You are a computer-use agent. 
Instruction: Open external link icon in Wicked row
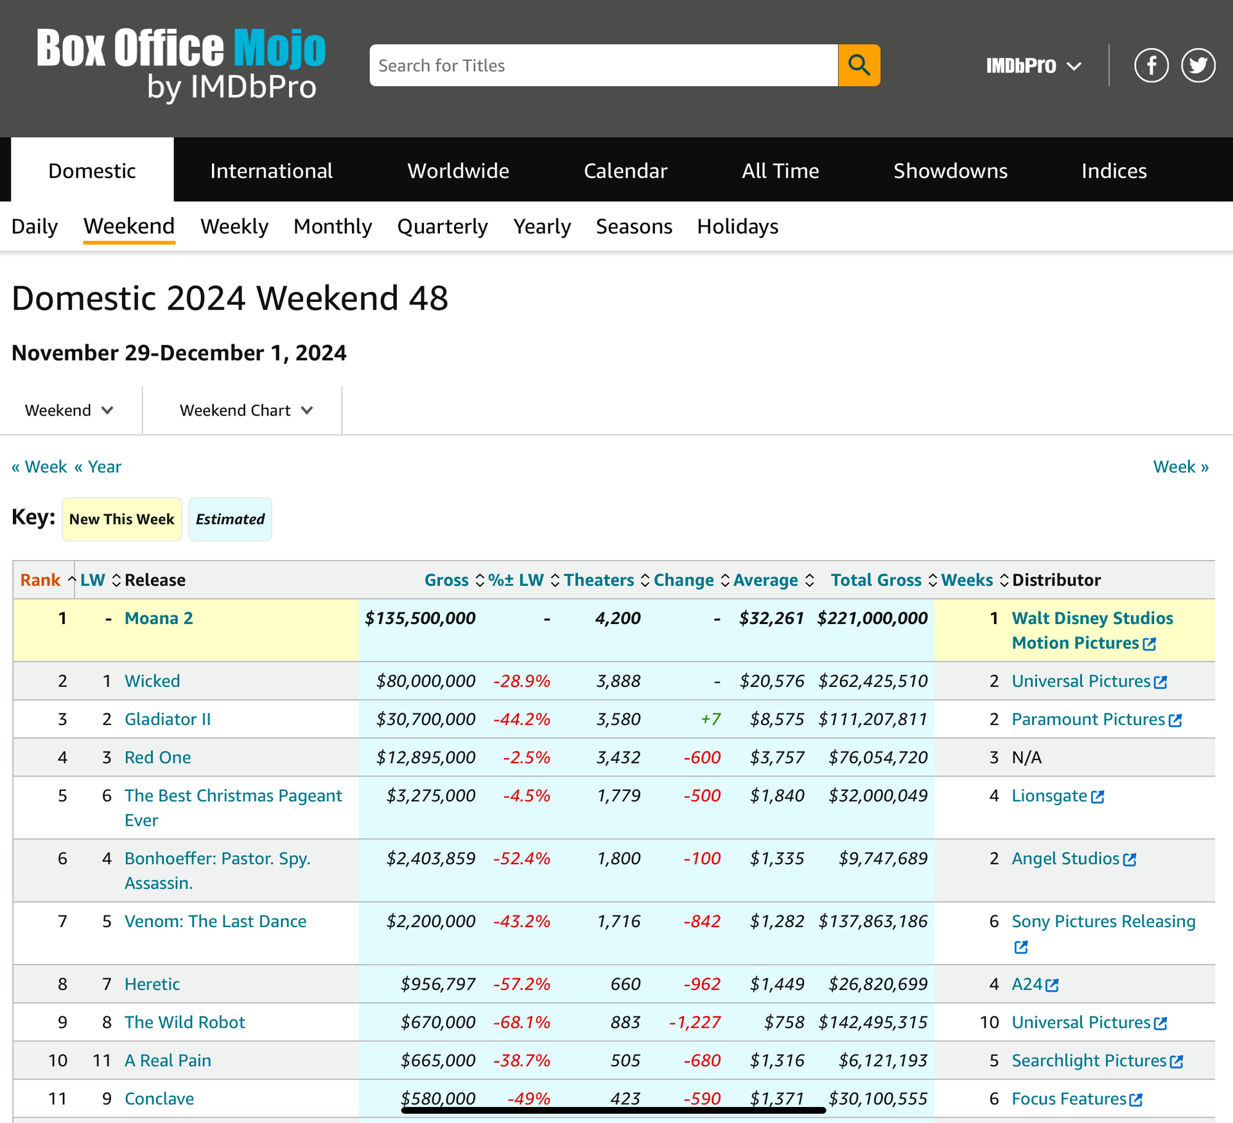pyautogui.click(x=1160, y=682)
